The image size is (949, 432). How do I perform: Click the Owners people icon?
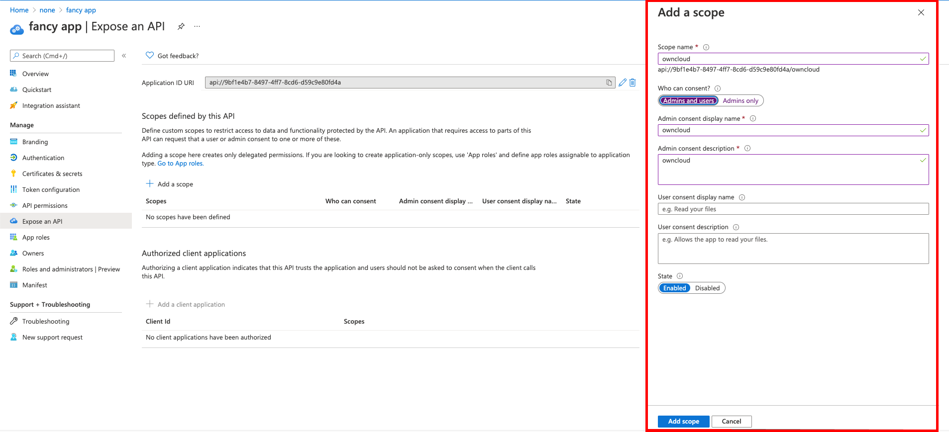[13, 253]
